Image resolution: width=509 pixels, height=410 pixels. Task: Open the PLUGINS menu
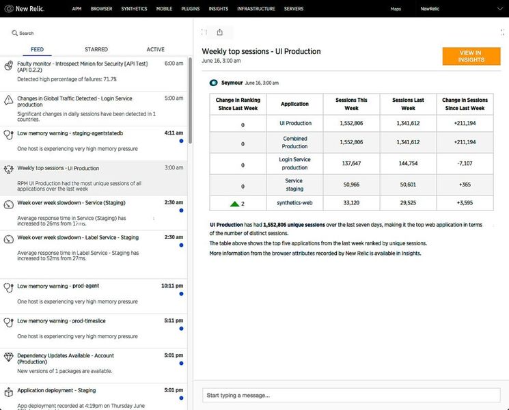tap(190, 9)
